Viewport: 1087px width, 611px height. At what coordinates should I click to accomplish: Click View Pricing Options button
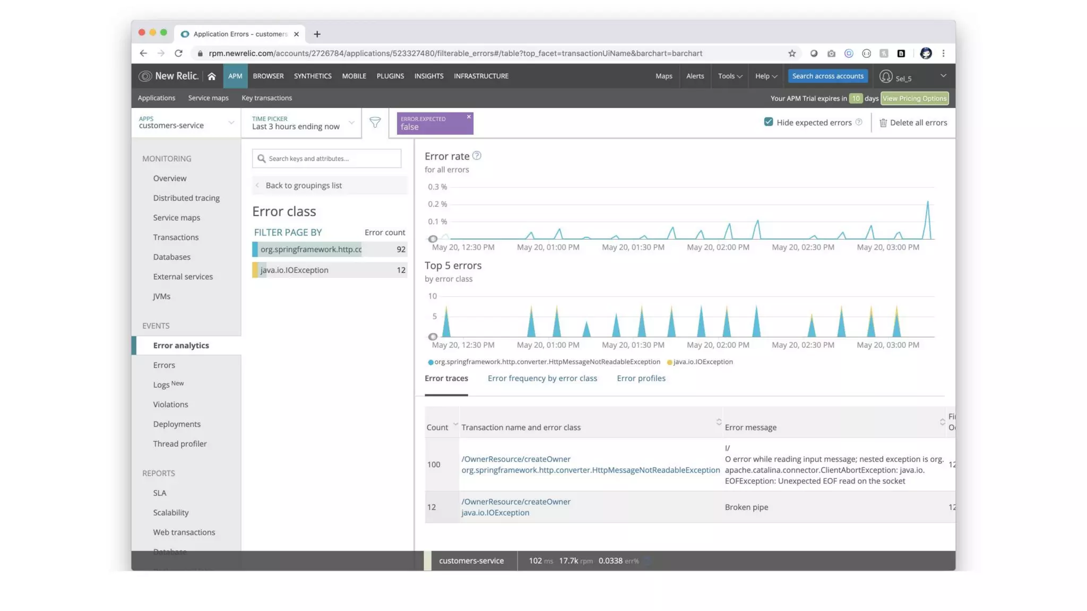point(914,98)
